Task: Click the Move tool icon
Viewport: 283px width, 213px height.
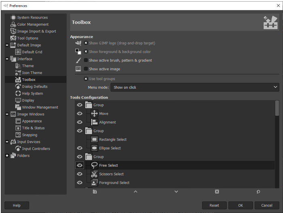Action: (x=94, y=114)
